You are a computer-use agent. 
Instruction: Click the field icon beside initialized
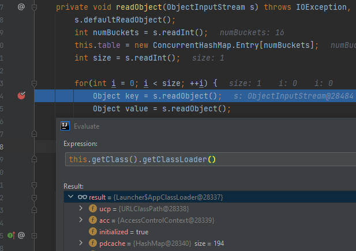pos(93,232)
